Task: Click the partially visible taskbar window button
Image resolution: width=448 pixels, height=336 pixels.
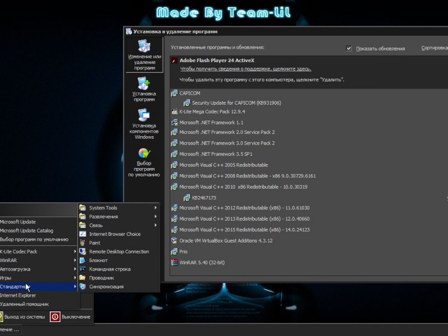Action: point(11,330)
